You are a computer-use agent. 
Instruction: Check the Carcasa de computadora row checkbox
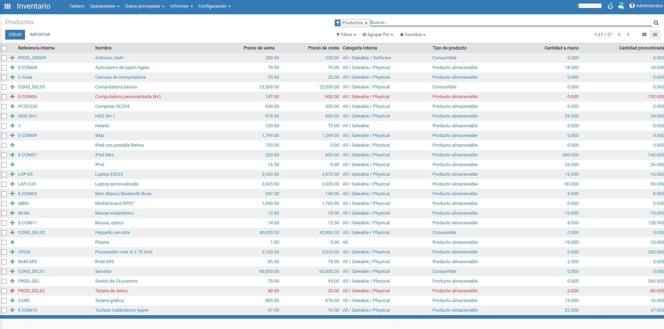click(x=4, y=77)
